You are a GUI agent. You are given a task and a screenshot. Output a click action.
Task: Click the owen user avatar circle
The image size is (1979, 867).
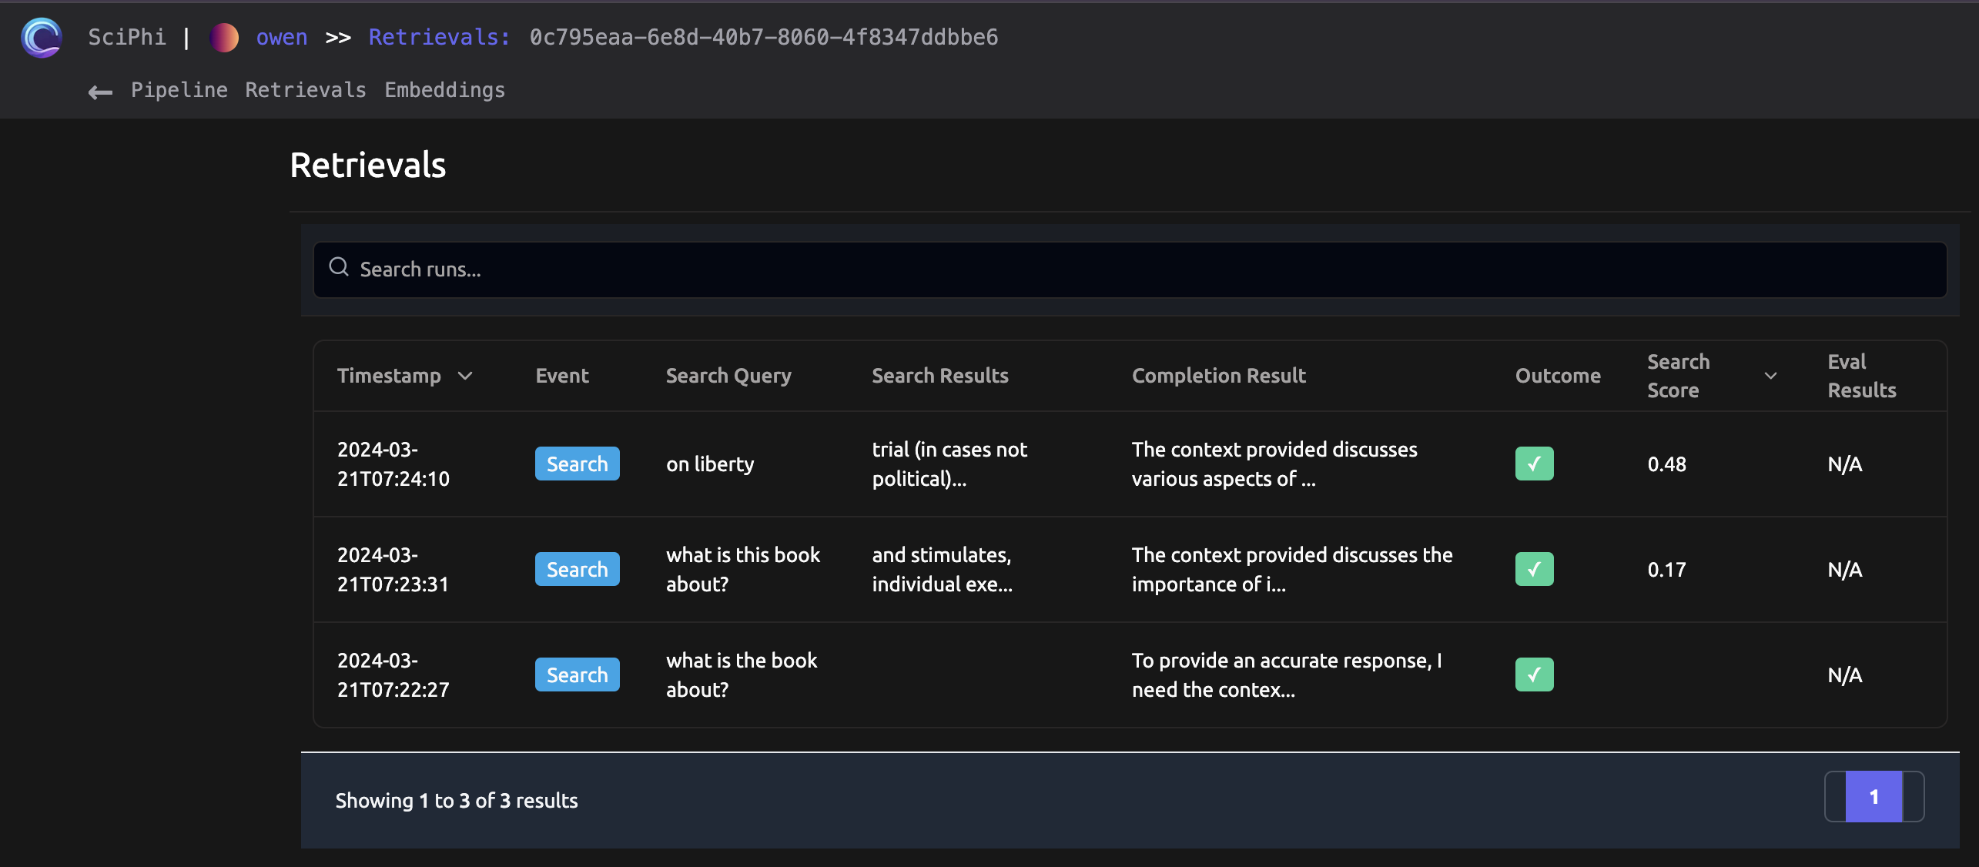tap(224, 37)
